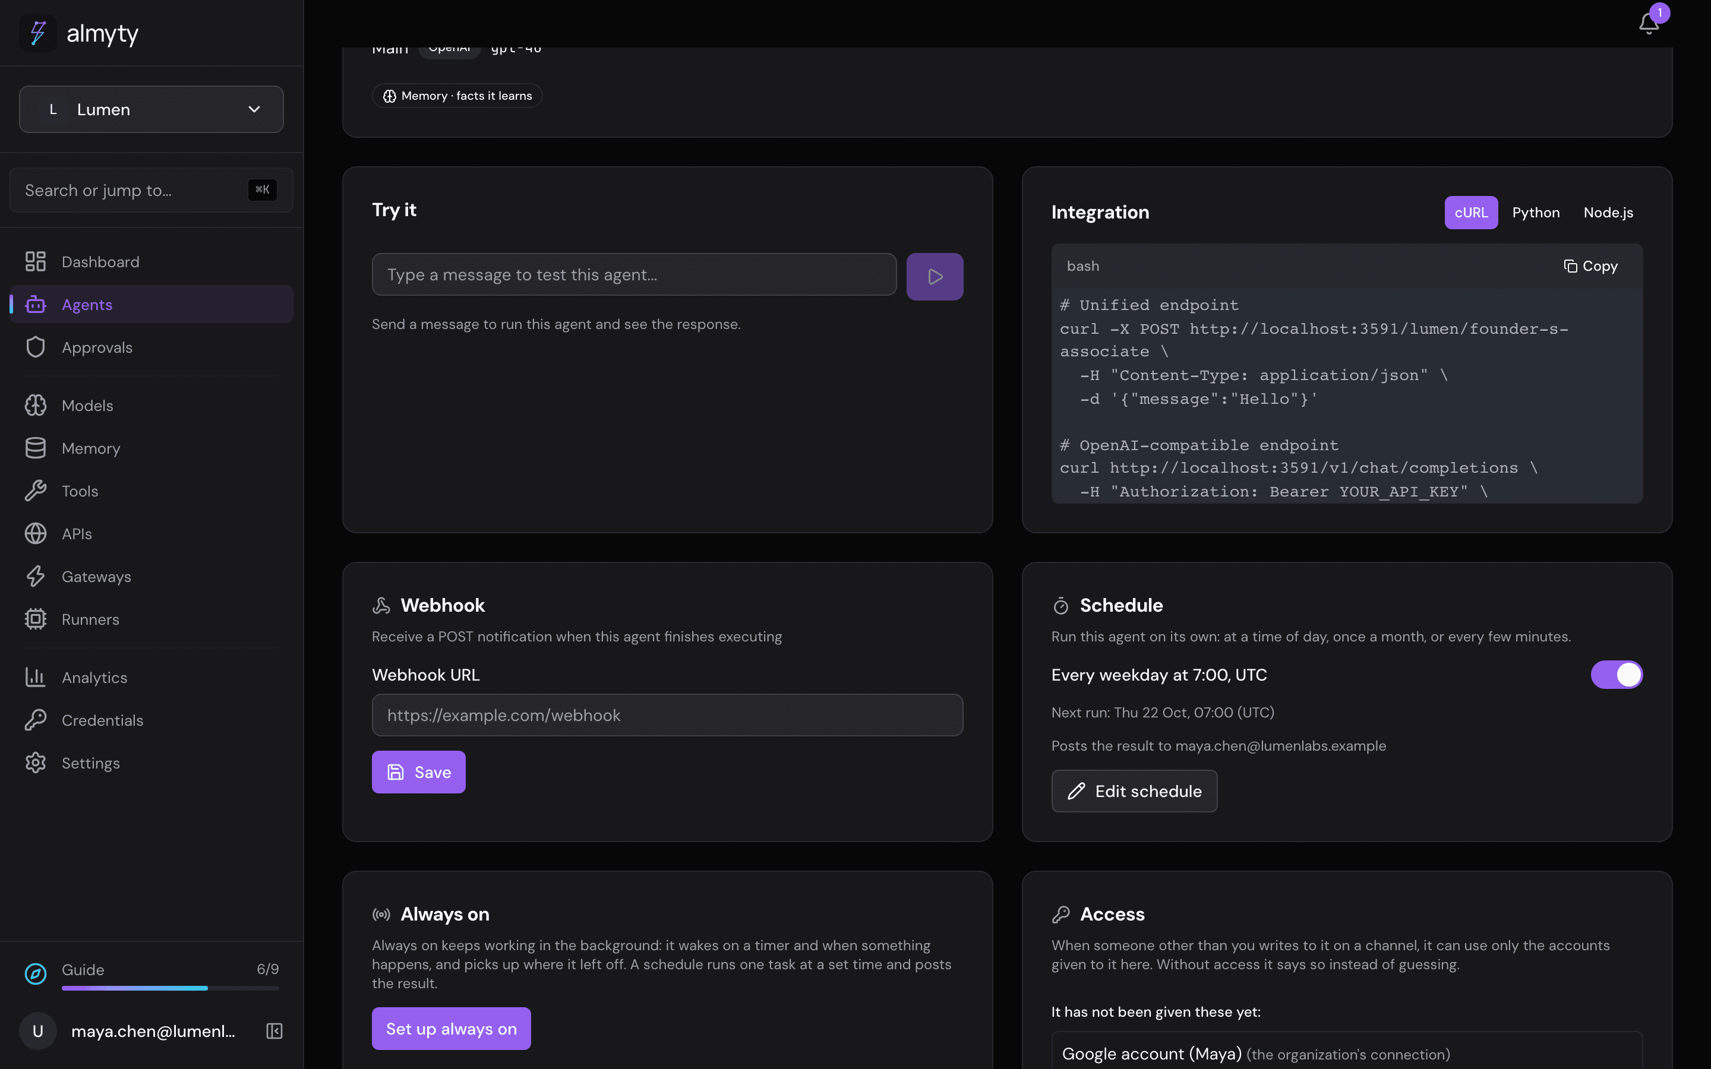The image size is (1711, 1069).
Task: Switch to the Node.js tab
Action: point(1608,213)
